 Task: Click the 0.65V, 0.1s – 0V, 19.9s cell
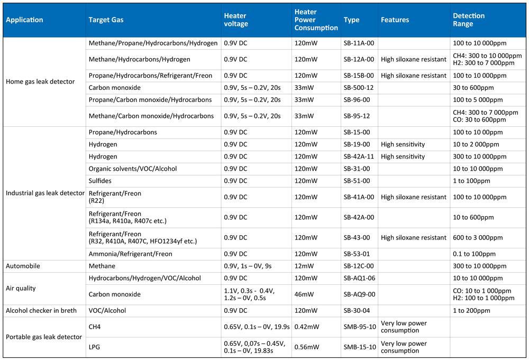[257, 327]
